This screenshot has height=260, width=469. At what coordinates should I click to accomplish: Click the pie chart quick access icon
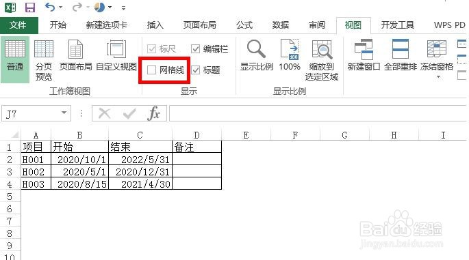99,7
